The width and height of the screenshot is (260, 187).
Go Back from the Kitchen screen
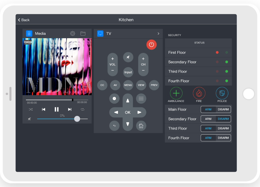click(x=24, y=20)
